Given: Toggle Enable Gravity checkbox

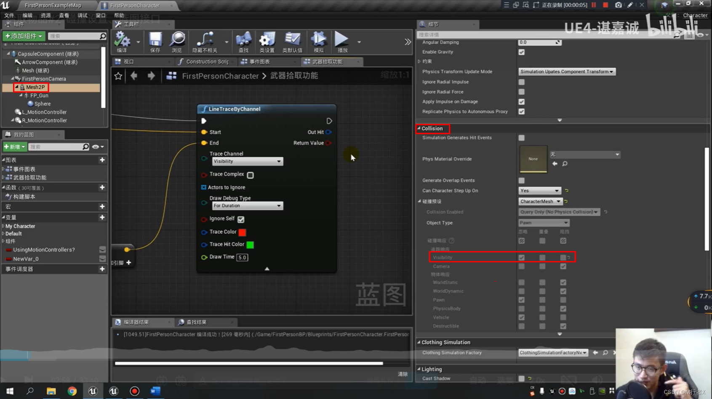Looking at the screenshot, I should pyautogui.click(x=522, y=52).
